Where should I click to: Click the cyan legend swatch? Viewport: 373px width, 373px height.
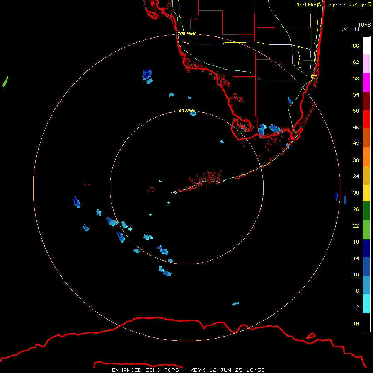(x=366, y=304)
